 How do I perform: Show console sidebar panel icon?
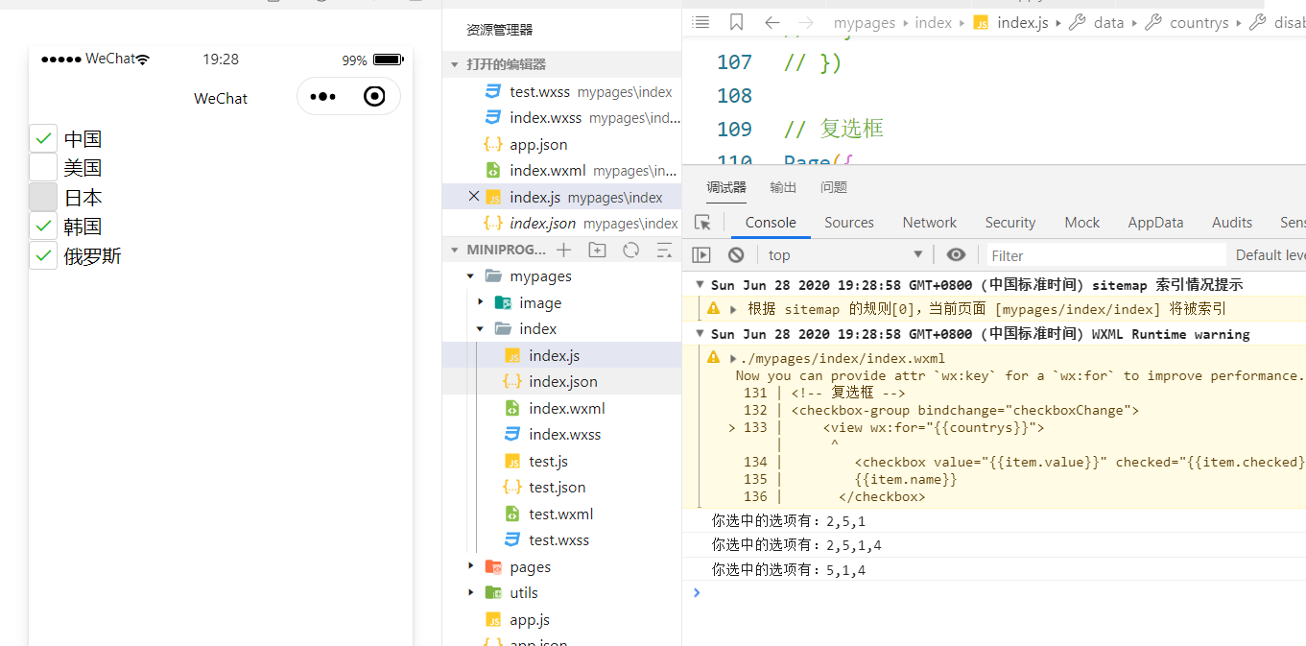pos(701,254)
